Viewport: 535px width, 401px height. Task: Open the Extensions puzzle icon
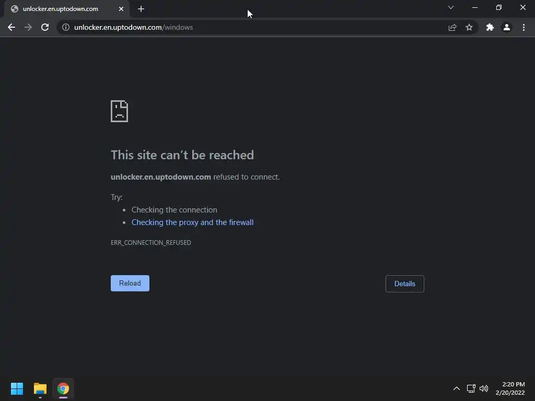490,27
